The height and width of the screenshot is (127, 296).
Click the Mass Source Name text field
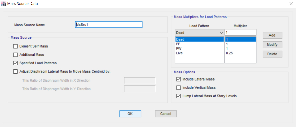(109, 25)
